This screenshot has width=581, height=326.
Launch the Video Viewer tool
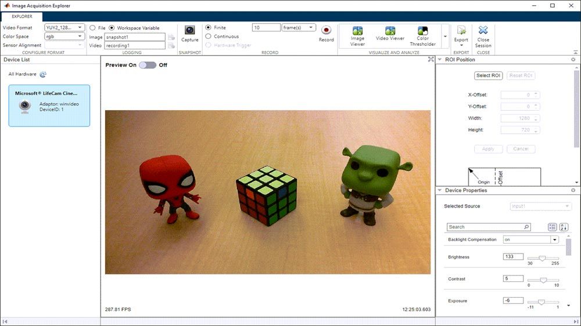point(390,33)
